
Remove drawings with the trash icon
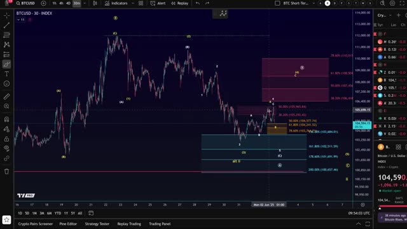point(7,171)
